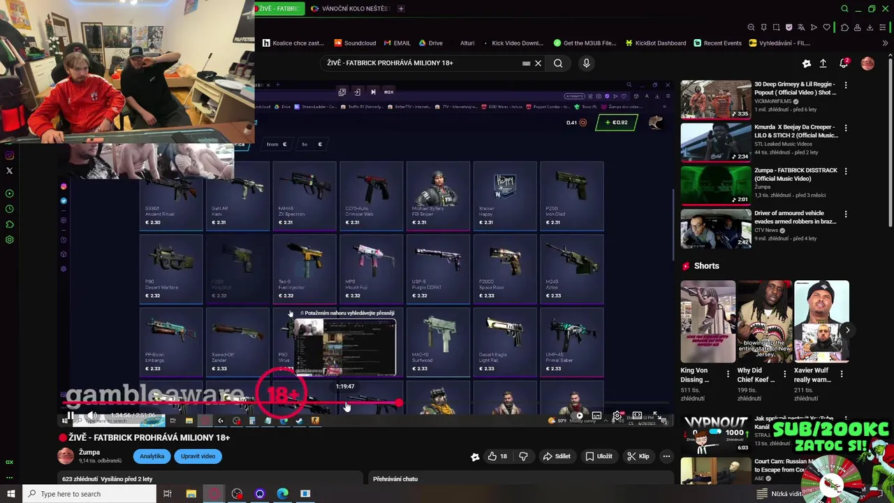Viewport: 894px width, 503px height.
Task: Open the browser profile icon in the toolbar
Action: click(858, 27)
